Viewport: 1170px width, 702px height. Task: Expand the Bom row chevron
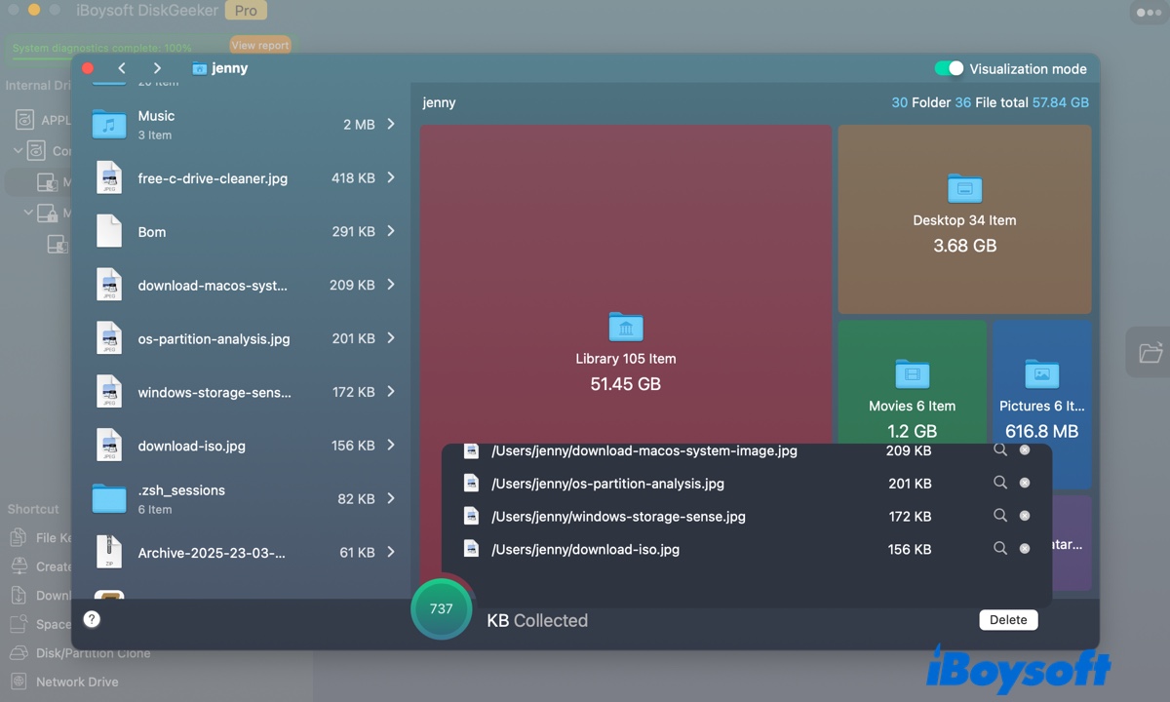click(x=391, y=231)
